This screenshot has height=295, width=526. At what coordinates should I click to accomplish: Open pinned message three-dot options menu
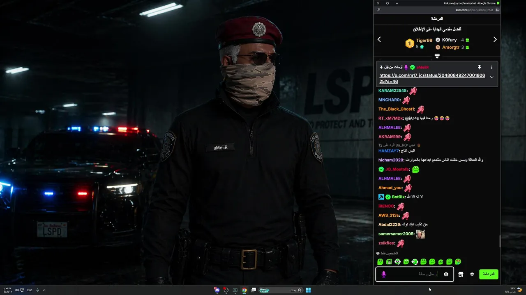click(491, 67)
